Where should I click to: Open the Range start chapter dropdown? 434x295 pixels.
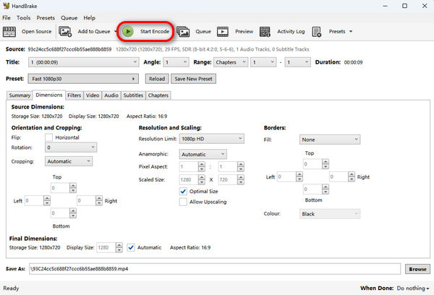pyautogui.click(x=263, y=62)
